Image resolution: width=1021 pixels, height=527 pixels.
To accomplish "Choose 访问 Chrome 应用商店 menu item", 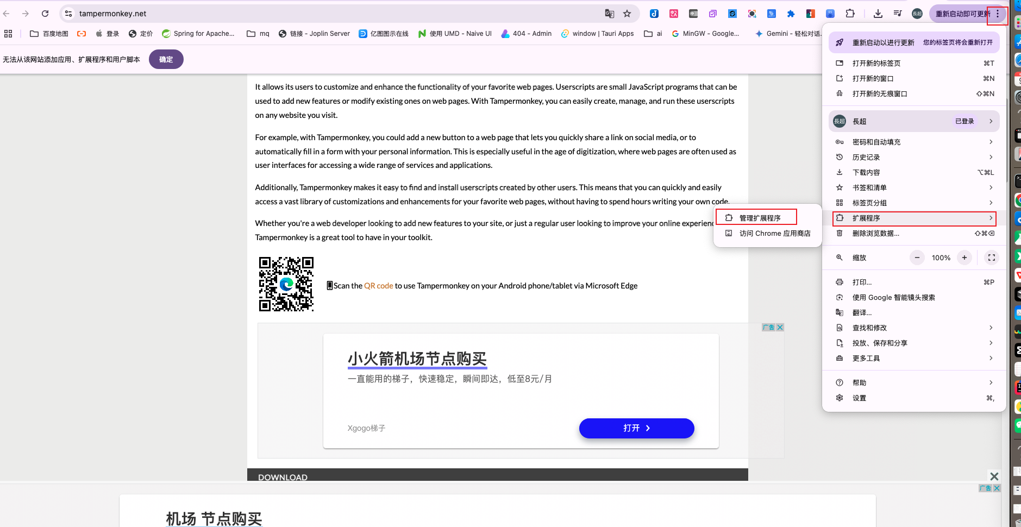I will click(x=774, y=233).
